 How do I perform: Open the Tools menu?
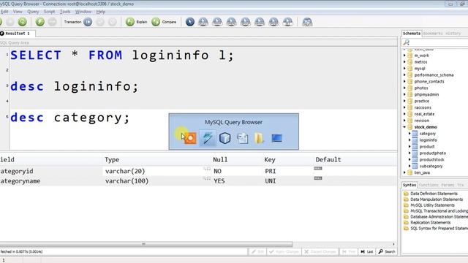pos(65,12)
